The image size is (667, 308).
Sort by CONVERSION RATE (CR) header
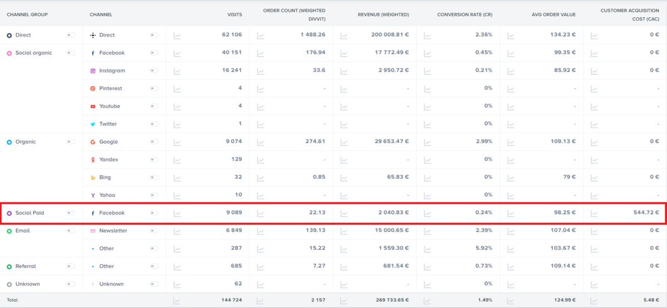(465, 14)
